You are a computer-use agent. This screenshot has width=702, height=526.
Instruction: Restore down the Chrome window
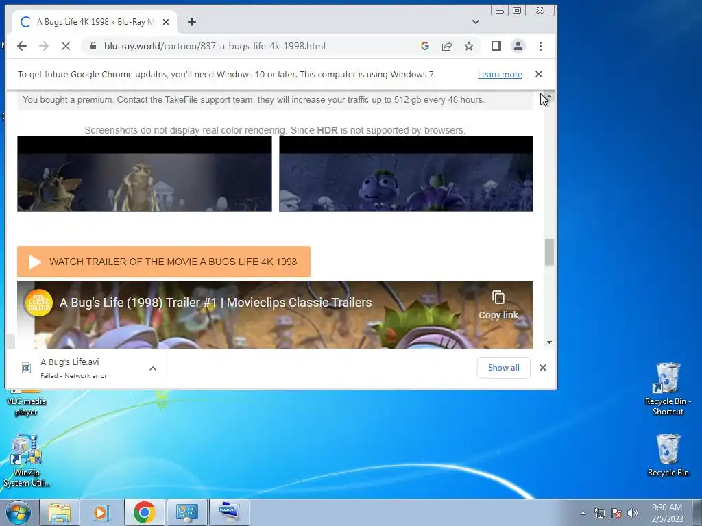[x=517, y=11]
